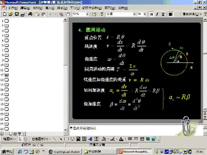Open the 插入(I) Insert menu

pos(50,8)
